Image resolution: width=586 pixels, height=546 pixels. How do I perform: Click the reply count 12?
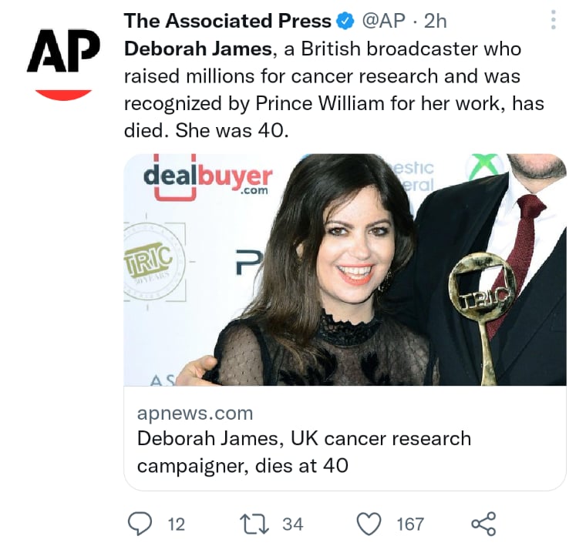pyautogui.click(x=176, y=524)
